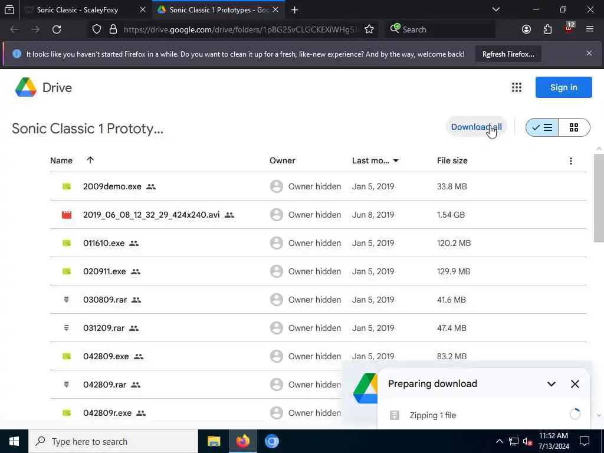604x453 pixels.
Task: Close the Sonic Classic - ScaleyFoxy tab
Action: 143,9
